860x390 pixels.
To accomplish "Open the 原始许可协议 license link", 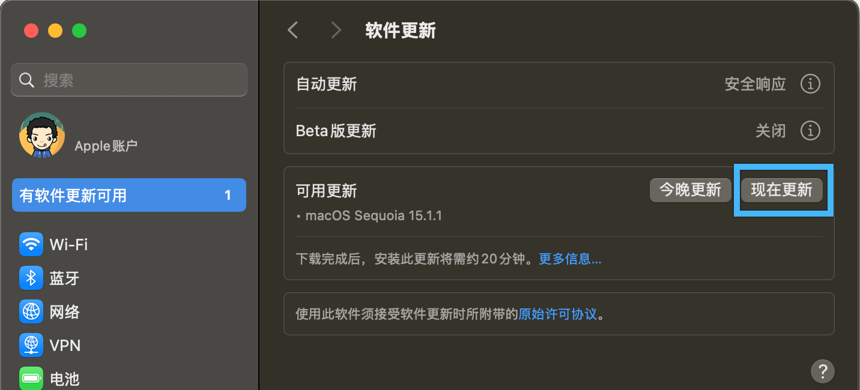I will coord(557,314).
